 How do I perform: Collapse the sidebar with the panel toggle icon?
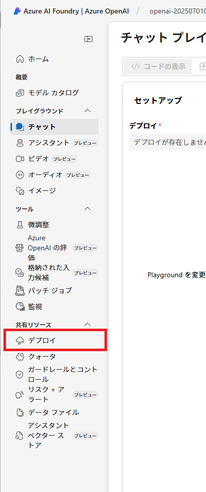tap(88, 39)
